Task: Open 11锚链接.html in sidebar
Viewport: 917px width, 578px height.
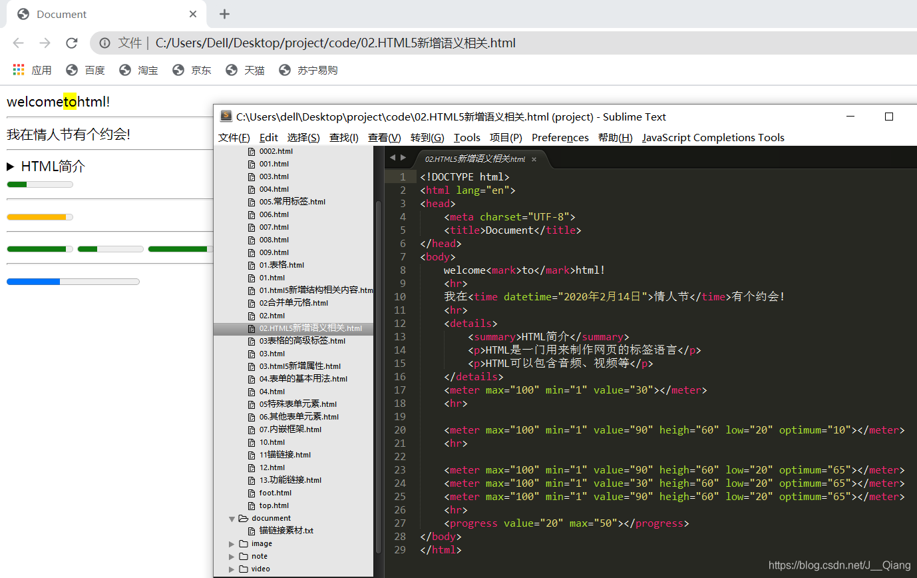Action: coord(285,455)
